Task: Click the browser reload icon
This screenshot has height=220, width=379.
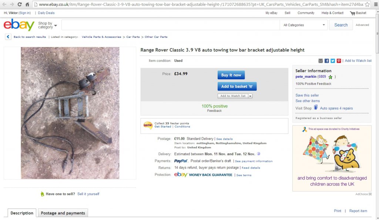Action: [x=20, y=4]
